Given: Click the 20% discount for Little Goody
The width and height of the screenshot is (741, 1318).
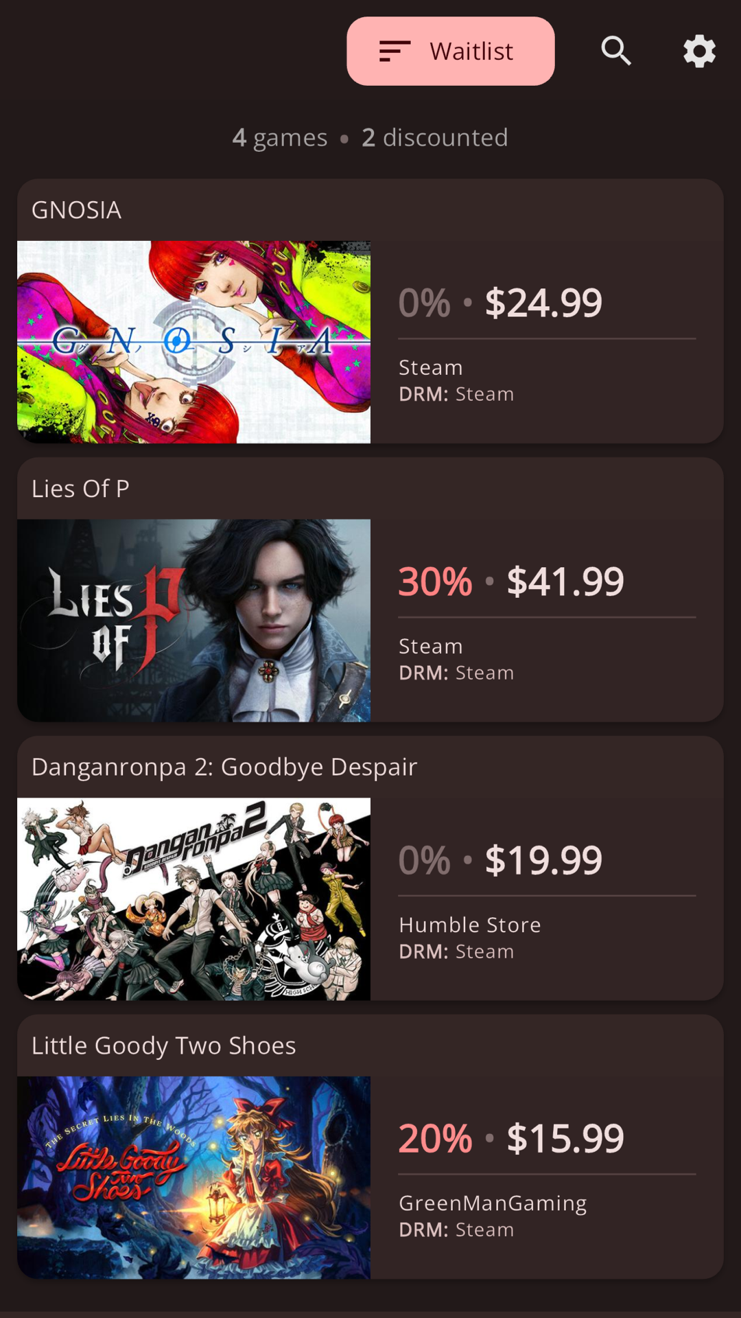Looking at the screenshot, I should click(x=436, y=1139).
